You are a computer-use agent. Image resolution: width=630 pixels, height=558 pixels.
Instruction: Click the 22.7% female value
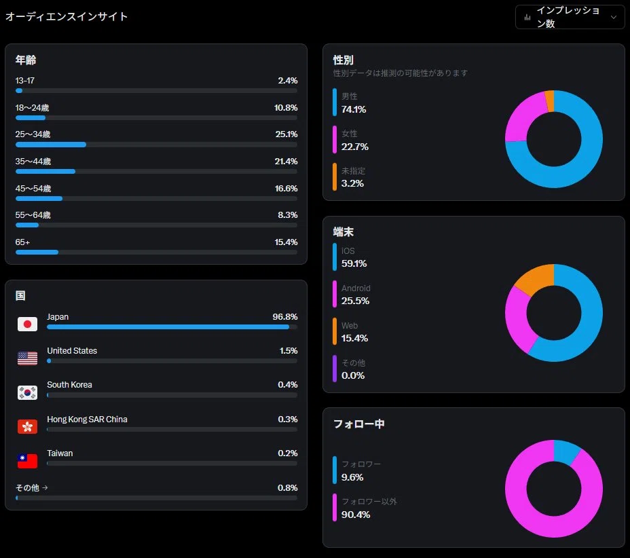click(x=355, y=147)
